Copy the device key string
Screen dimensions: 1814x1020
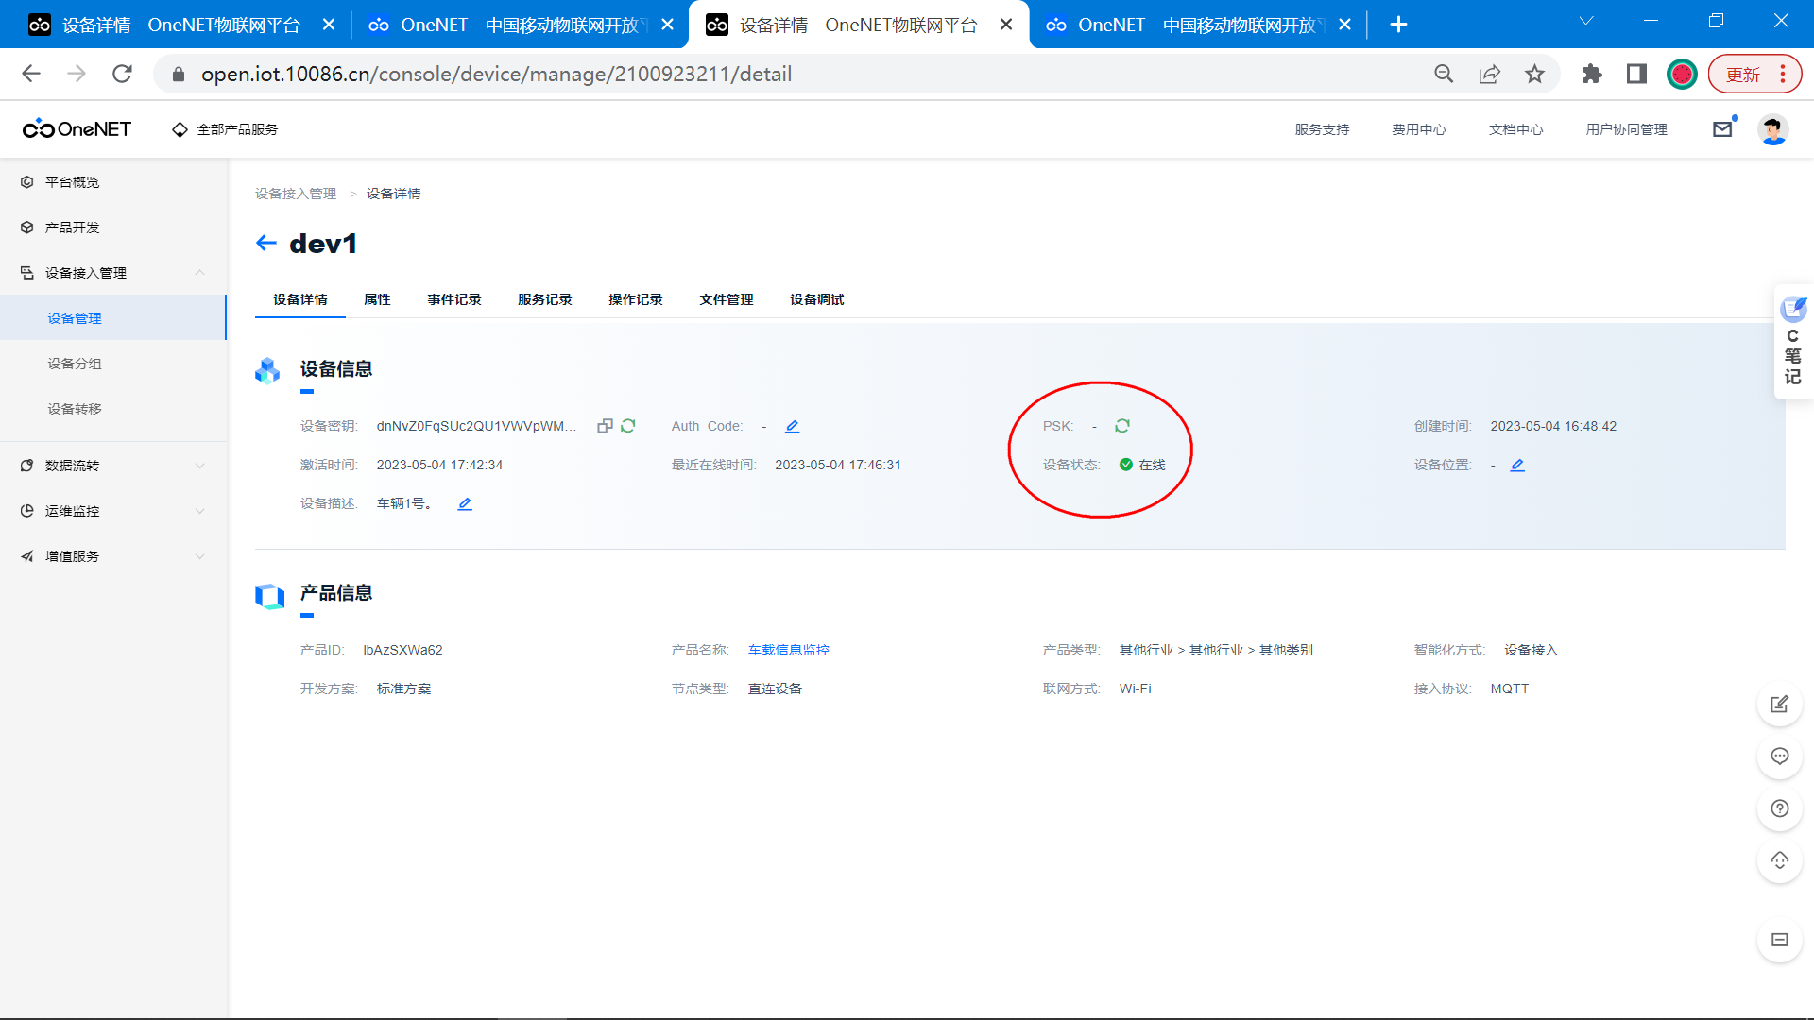coord(605,426)
